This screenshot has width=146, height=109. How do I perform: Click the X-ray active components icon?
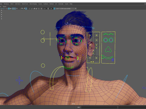(x=36, y=8)
